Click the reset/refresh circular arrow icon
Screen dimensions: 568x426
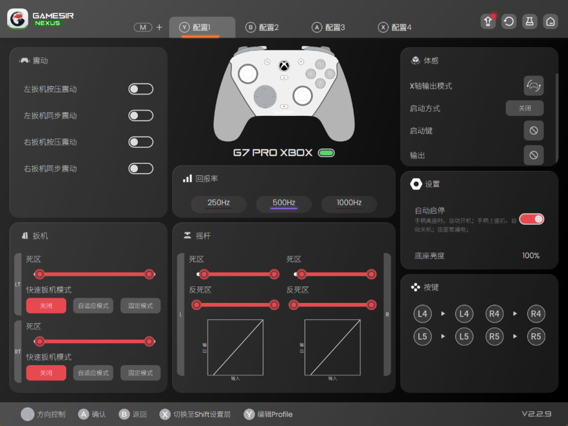tap(509, 21)
